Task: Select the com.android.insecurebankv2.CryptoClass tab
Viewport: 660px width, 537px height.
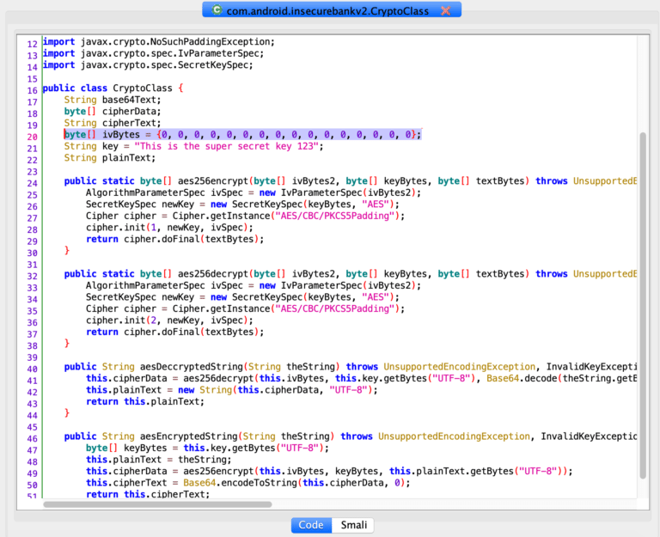Action: 331,10
